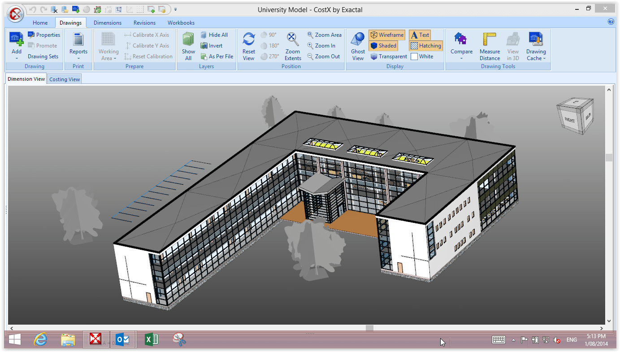Viewport: 620px width, 352px height.
Task: Toggle Shaded display mode
Action: click(x=384, y=46)
